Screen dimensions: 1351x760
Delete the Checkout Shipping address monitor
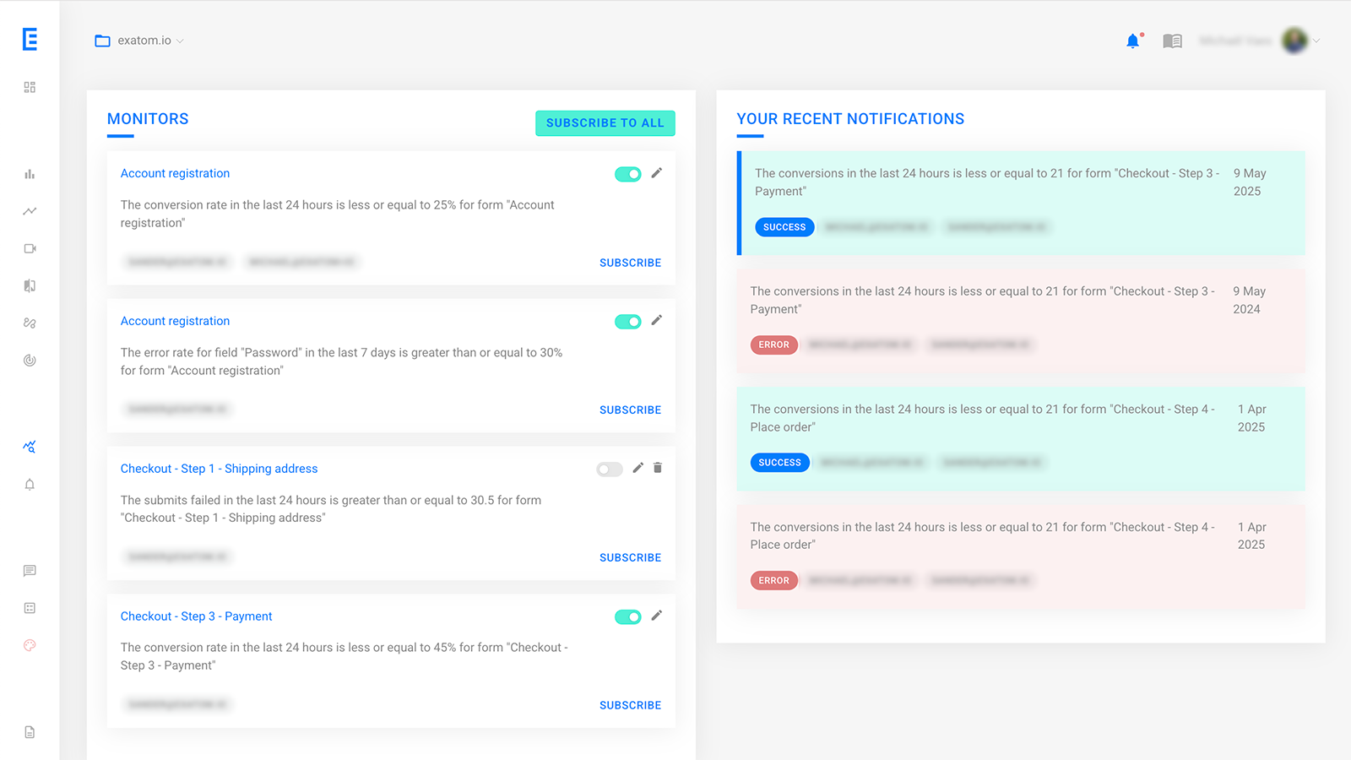coord(658,469)
